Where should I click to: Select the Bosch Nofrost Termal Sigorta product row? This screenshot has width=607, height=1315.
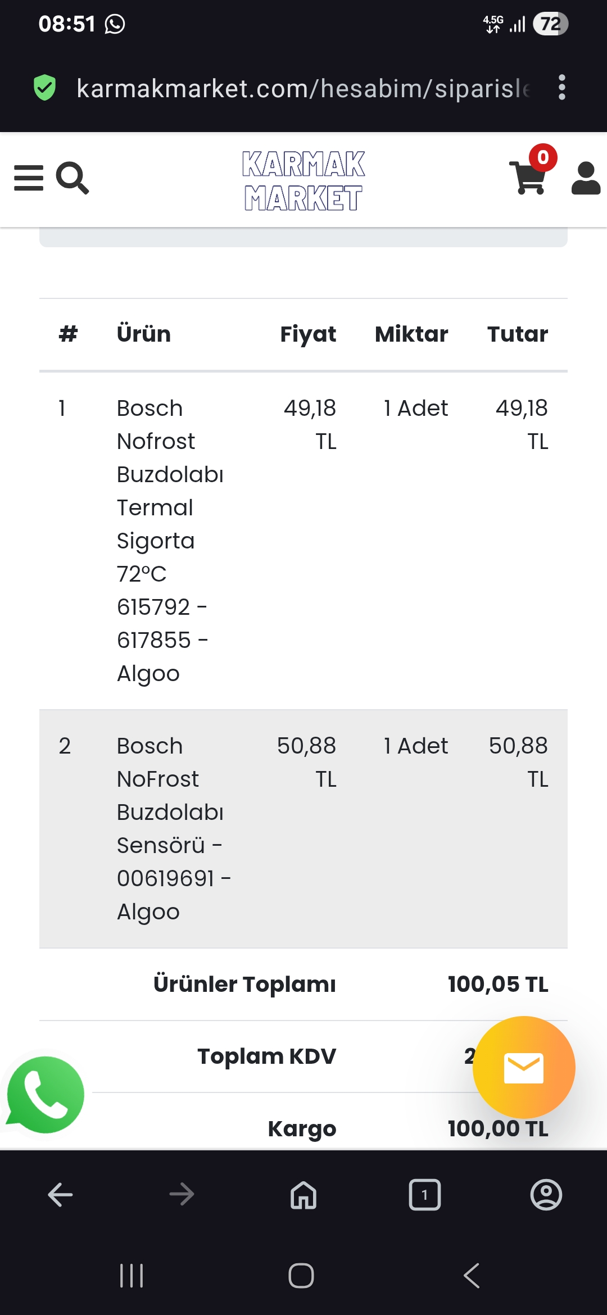(303, 541)
